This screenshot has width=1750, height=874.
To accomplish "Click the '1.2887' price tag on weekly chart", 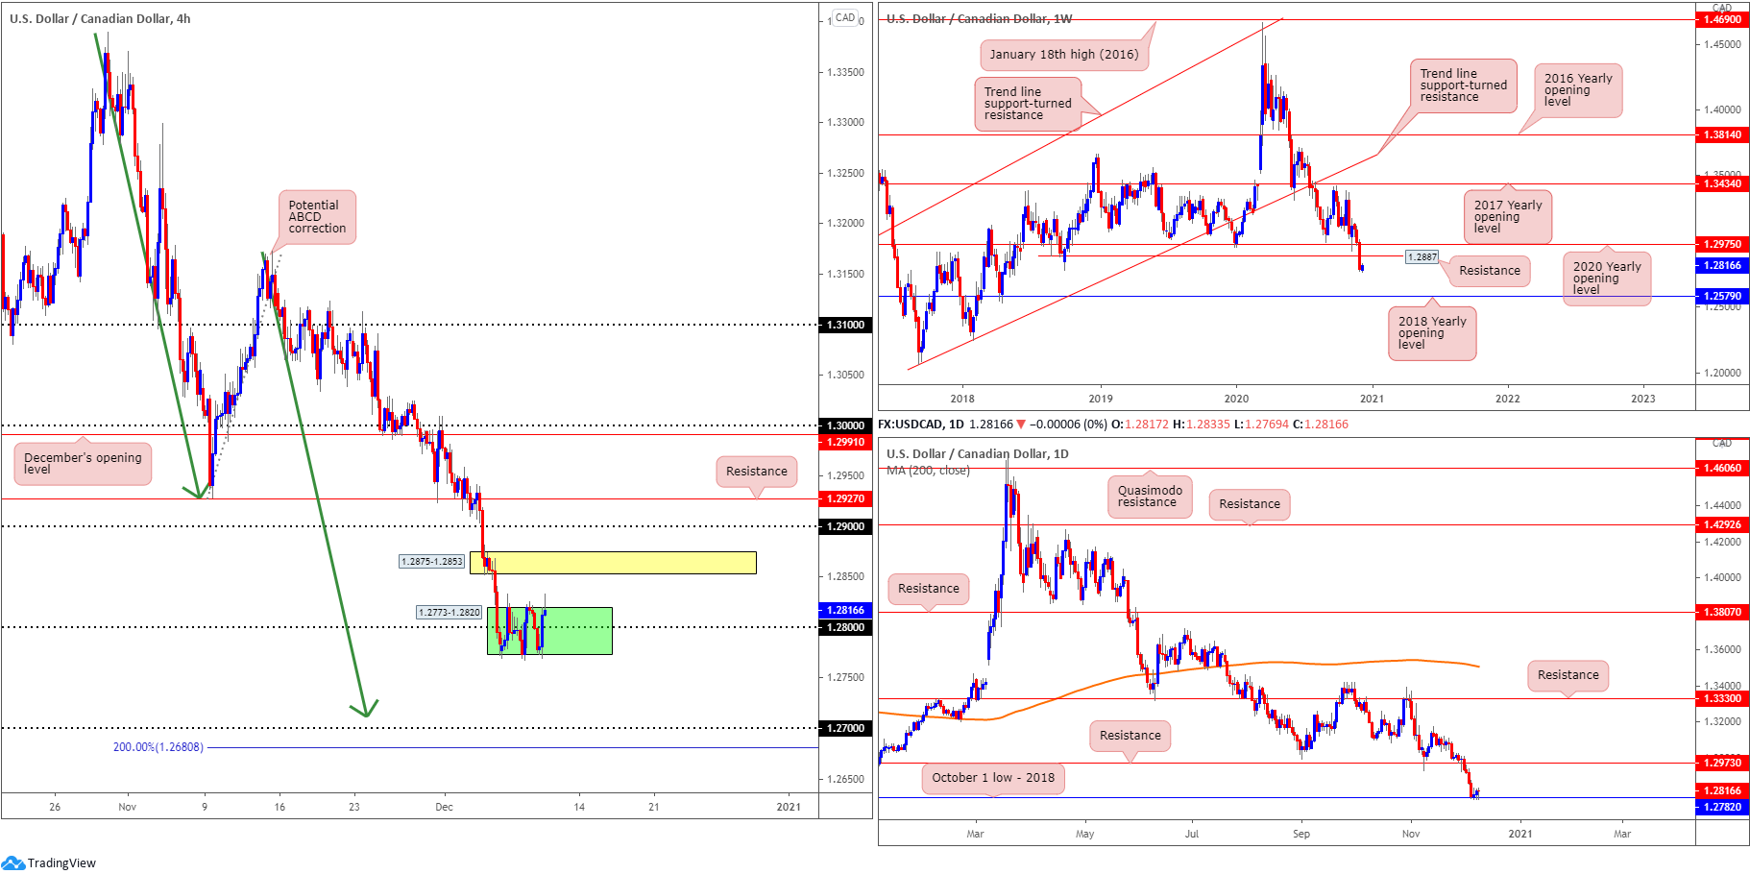I will click(x=1422, y=256).
